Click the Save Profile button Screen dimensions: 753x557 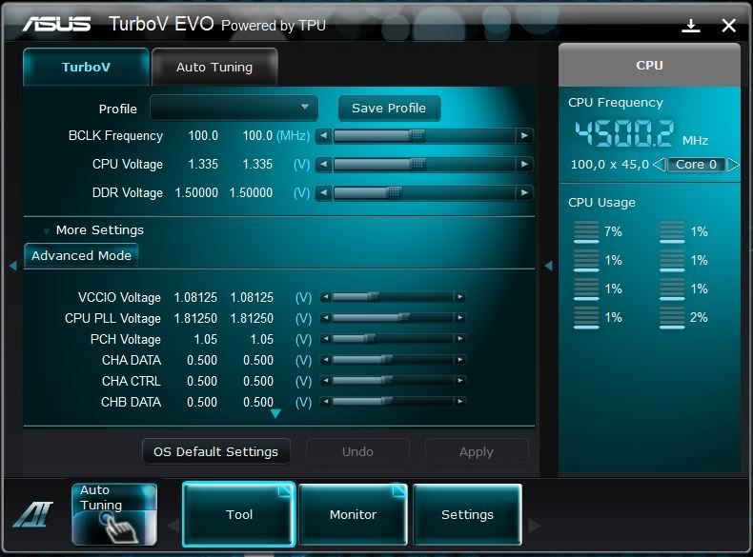389,108
